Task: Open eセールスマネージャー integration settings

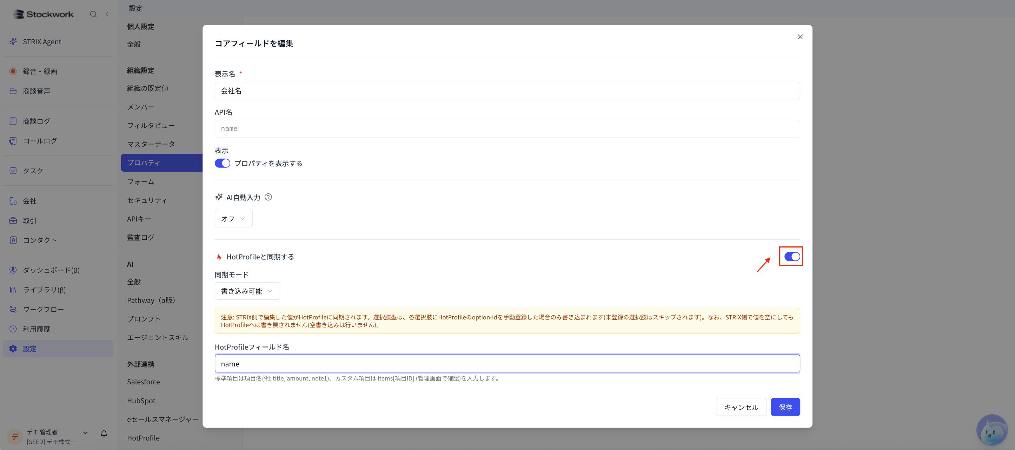Action: pyautogui.click(x=163, y=419)
